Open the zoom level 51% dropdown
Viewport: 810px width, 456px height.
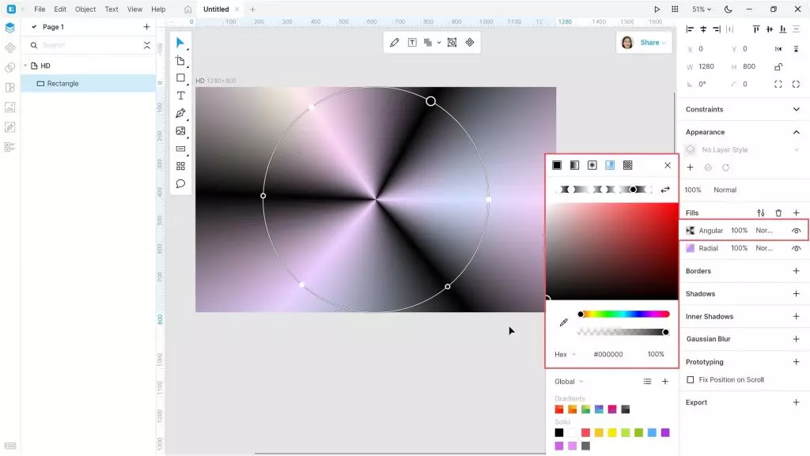702,9
